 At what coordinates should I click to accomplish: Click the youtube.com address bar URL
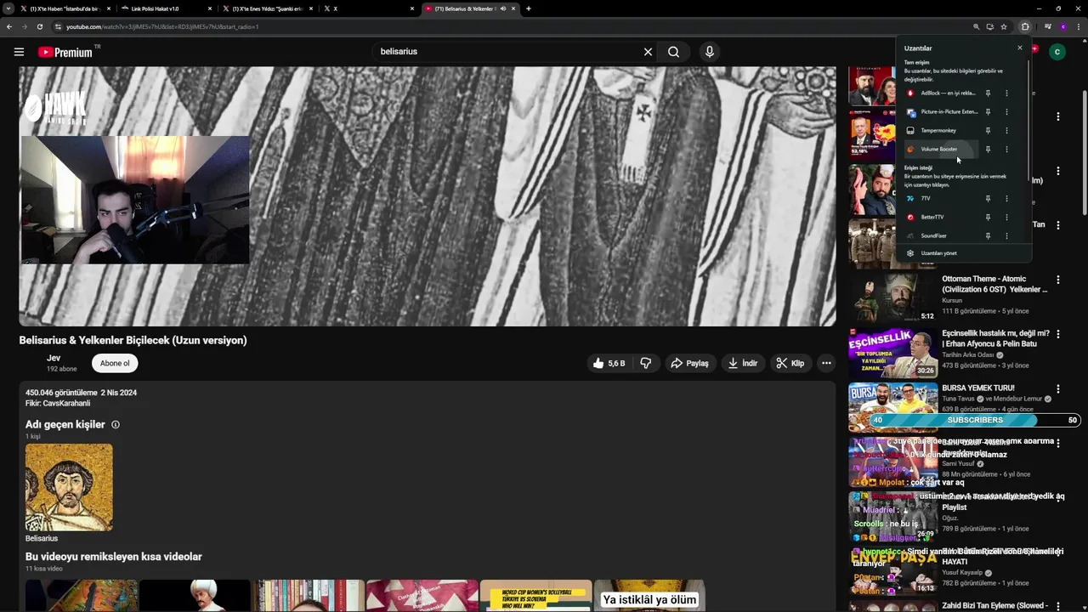tap(162, 26)
